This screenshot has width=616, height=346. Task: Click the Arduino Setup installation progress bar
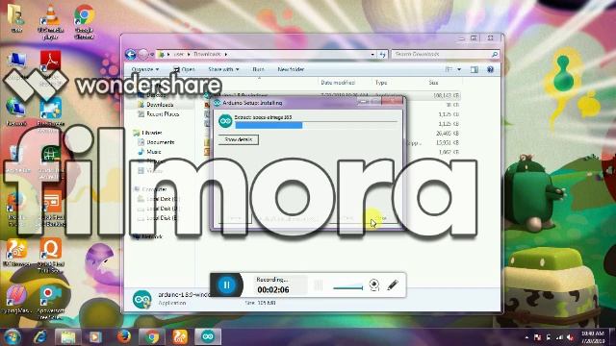click(317, 125)
